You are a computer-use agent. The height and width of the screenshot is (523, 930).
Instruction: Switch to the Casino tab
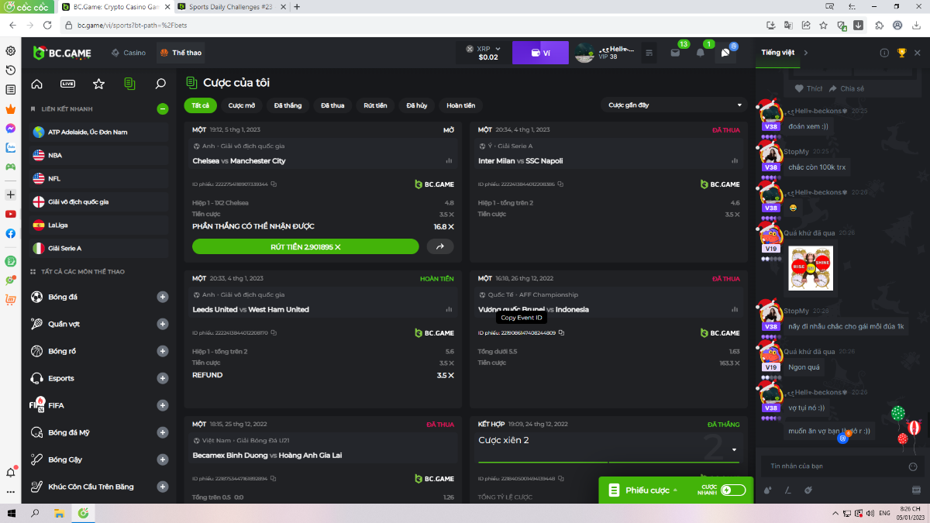(x=129, y=53)
